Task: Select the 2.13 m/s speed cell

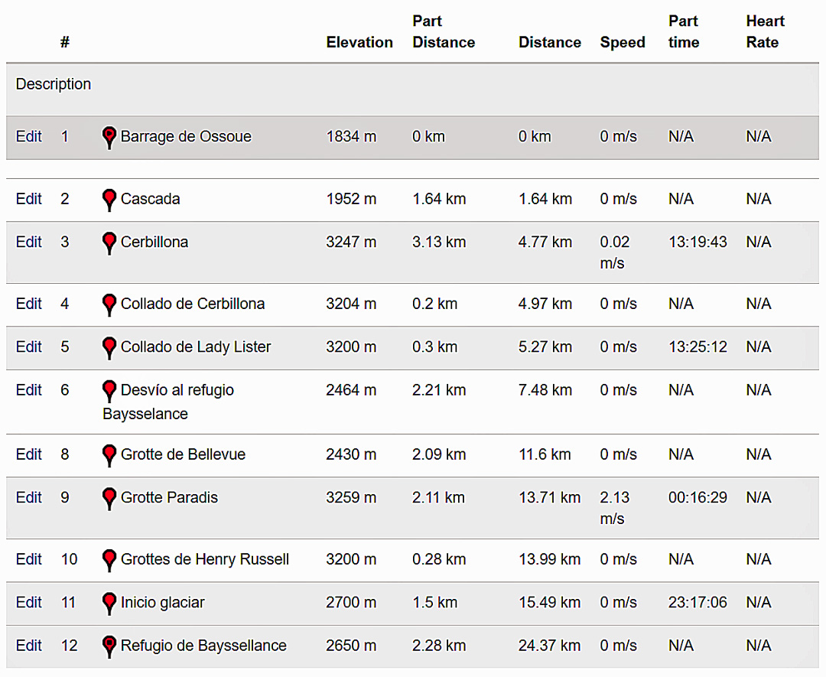Action: 615,508
